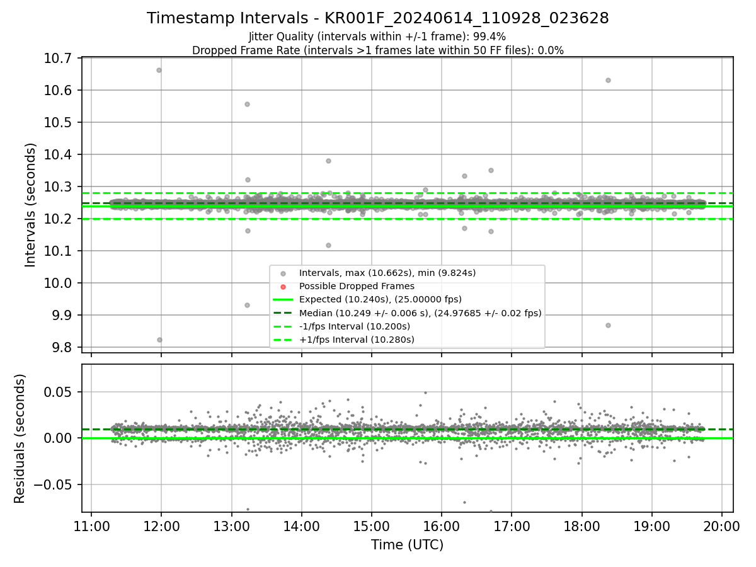756x567 pixels.
Task: Click legend entry '-1/fps Interval (10.200s)'
Action: click(355, 326)
